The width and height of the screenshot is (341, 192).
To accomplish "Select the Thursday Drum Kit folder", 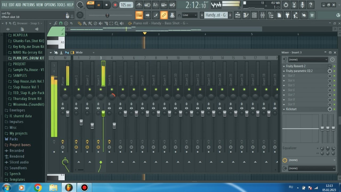I will pyautogui.click(x=27, y=99).
